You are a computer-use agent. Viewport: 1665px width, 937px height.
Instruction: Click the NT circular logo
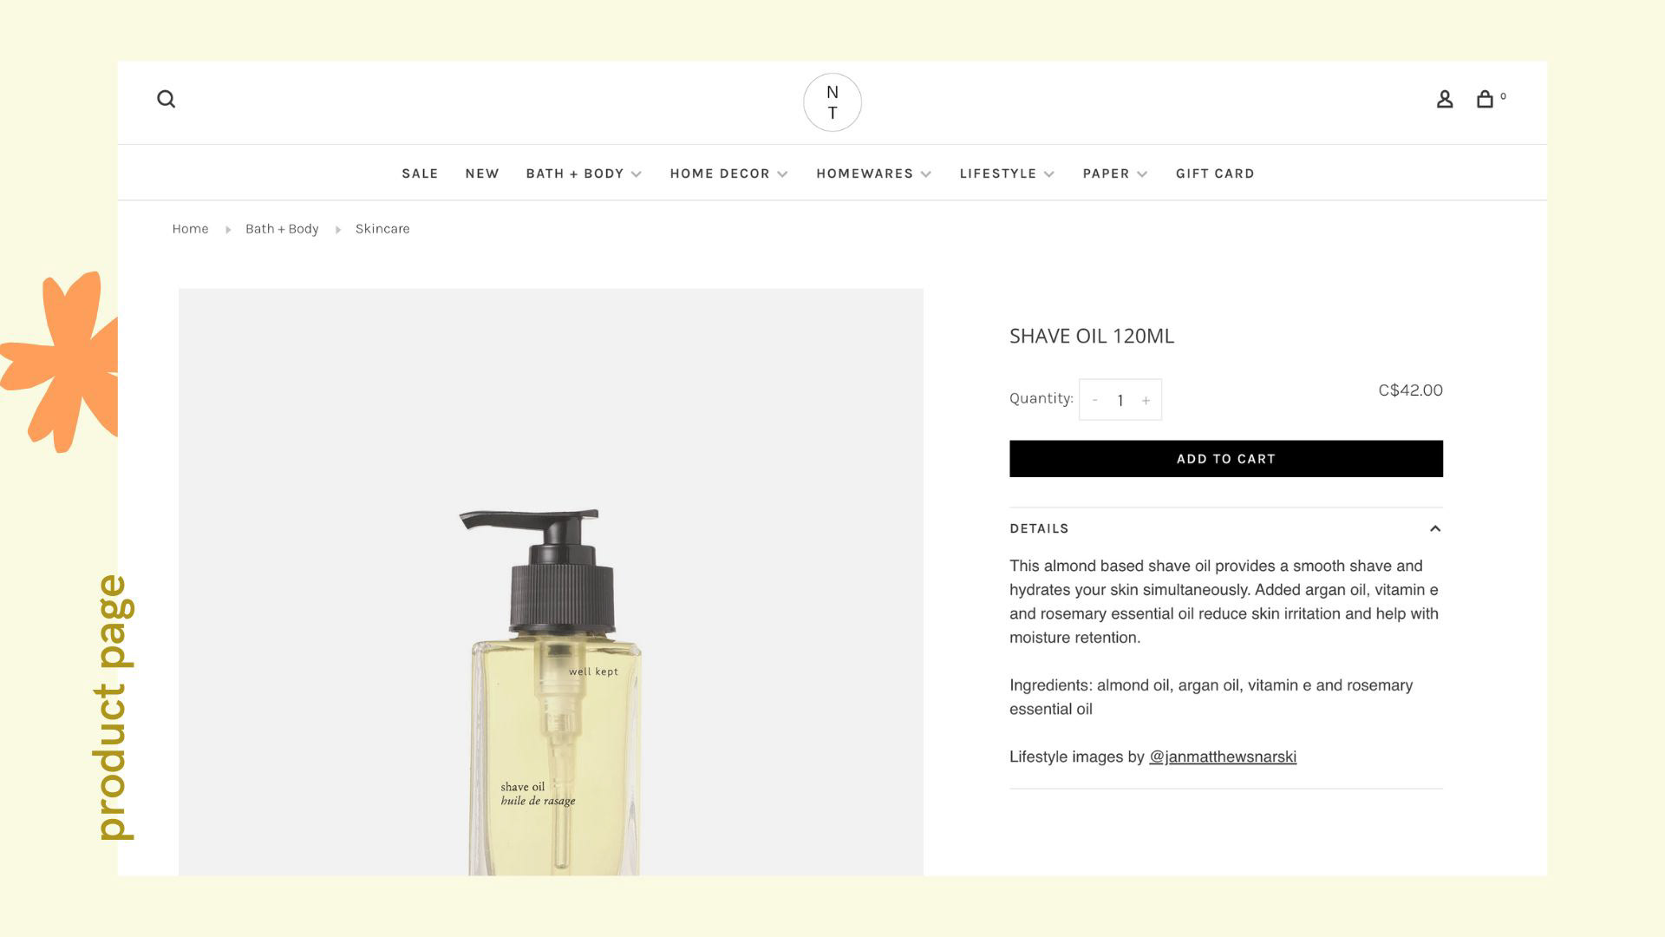(x=832, y=102)
